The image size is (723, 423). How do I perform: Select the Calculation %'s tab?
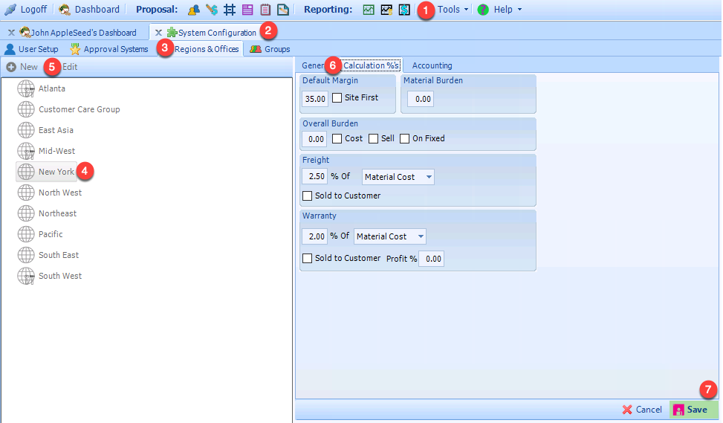[371, 65]
